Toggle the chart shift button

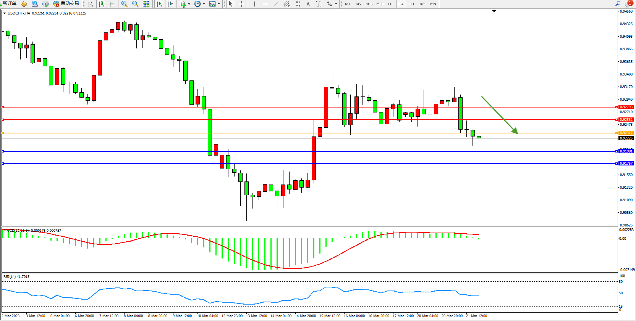pos(170,4)
